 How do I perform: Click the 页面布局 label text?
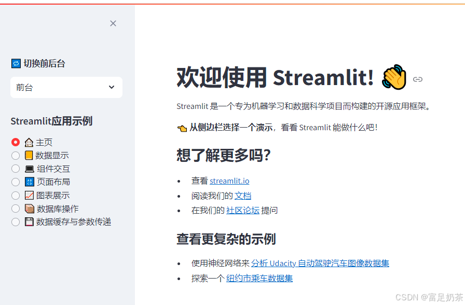coord(53,182)
